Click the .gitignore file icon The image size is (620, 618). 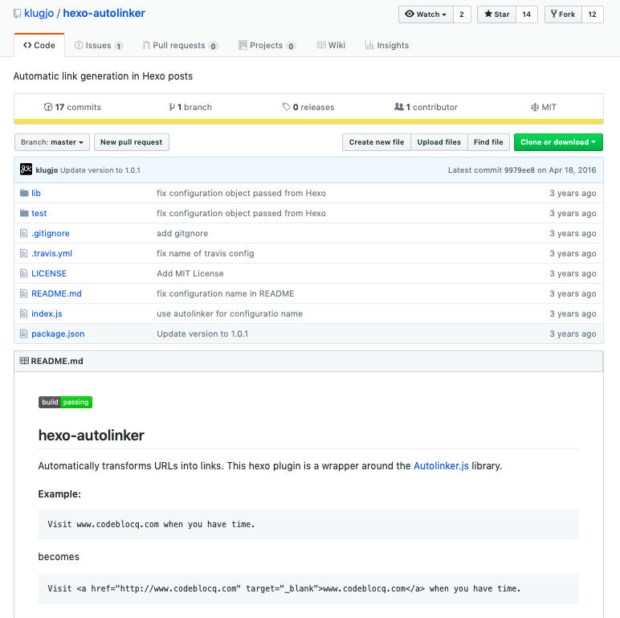(x=24, y=233)
